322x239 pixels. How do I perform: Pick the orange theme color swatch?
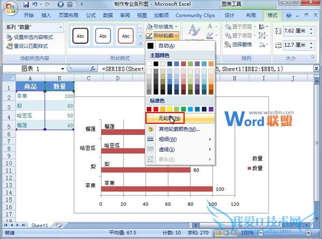[211, 64]
